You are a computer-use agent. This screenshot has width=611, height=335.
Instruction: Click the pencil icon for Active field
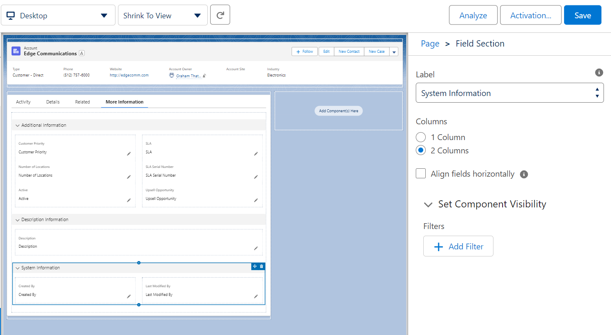(x=129, y=200)
